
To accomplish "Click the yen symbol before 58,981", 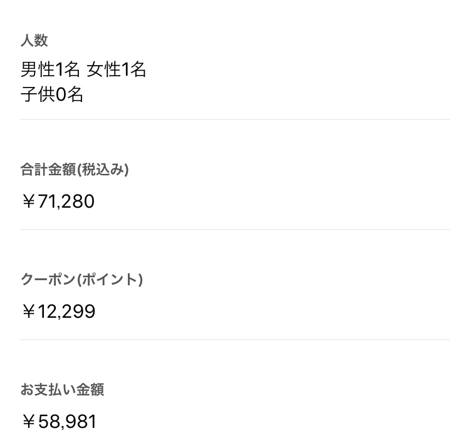I will pyautogui.click(x=29, y=421).
